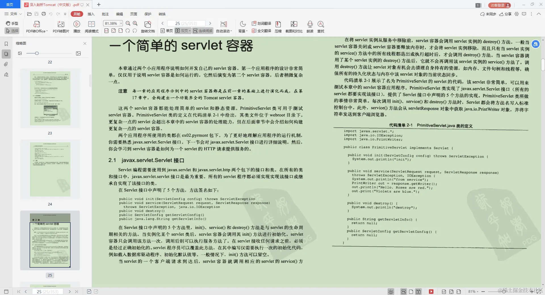Start 朗读 read-aloud mode
Image resolution: width=545 pixels, height=295 pixels.
310,27
